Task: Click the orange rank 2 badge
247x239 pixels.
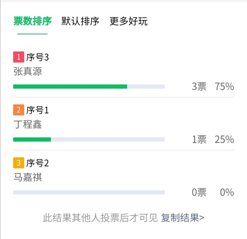Action: 19,110
